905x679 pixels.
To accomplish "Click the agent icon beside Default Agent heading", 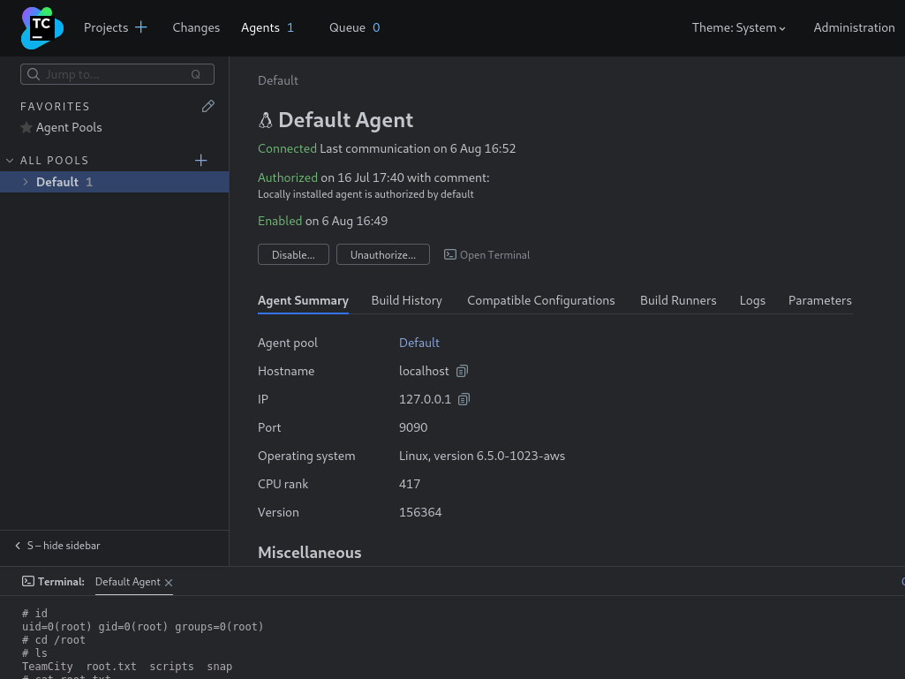I will [x=266, y=120].
